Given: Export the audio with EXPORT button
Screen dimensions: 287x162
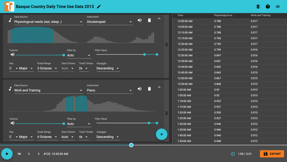Looking at the screenshot, I should 272,154.
